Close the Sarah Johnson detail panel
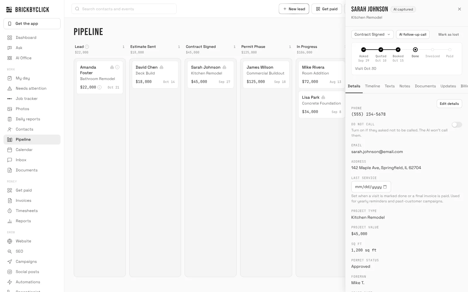Screen dimensions: 468x292 pos(460,9)
